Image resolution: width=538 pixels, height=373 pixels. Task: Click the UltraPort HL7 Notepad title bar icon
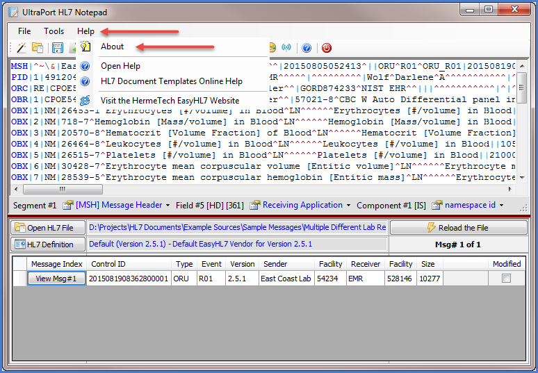(13, 13)
